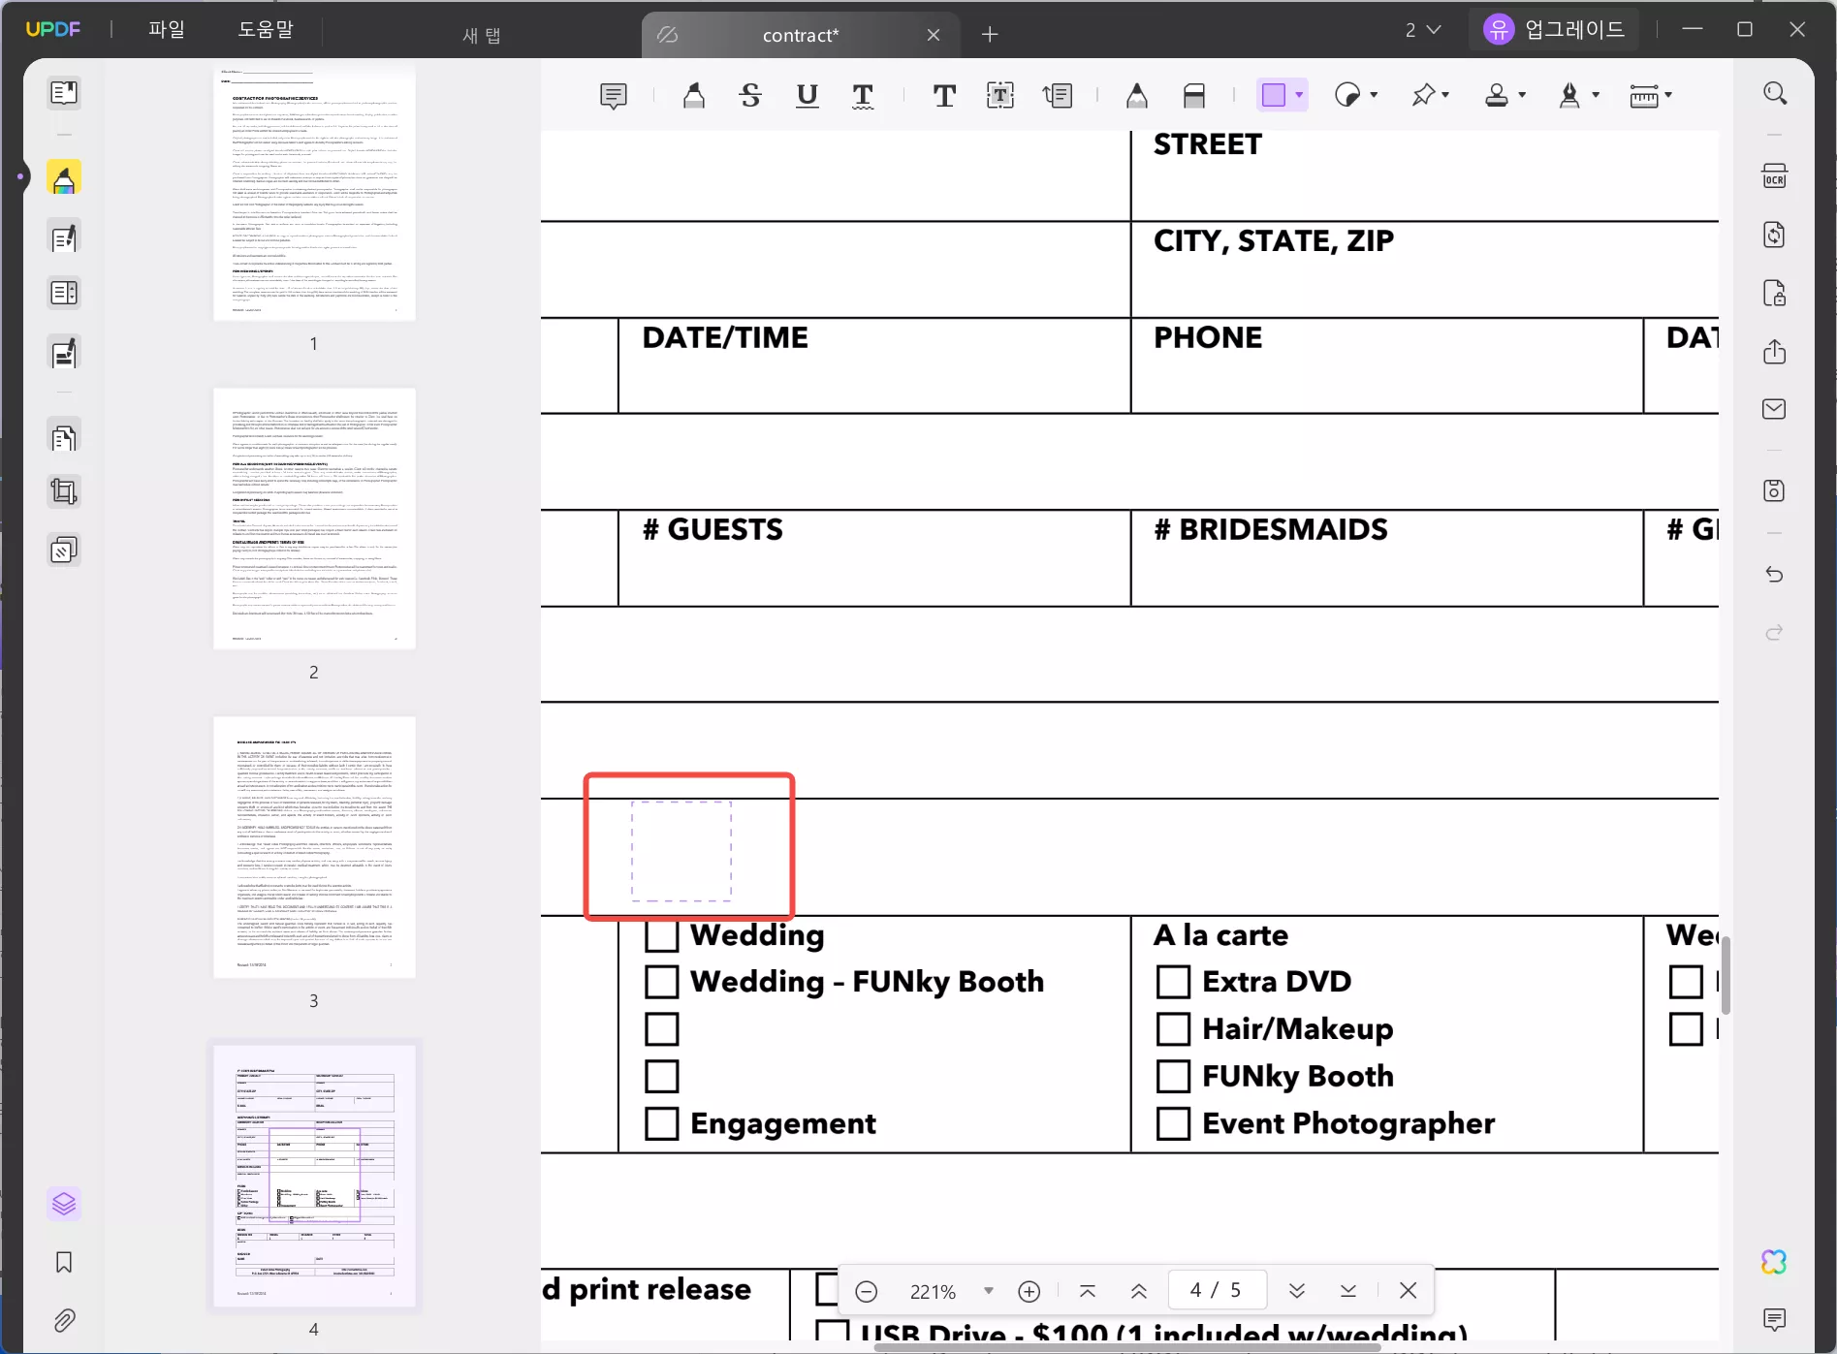1837x1354 pixels.
Task: Check the Extra DVD checkbox
Action: [1174, 982]
